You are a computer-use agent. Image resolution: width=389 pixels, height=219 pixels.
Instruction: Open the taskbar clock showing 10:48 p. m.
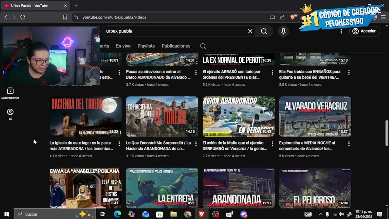[363, 214]
